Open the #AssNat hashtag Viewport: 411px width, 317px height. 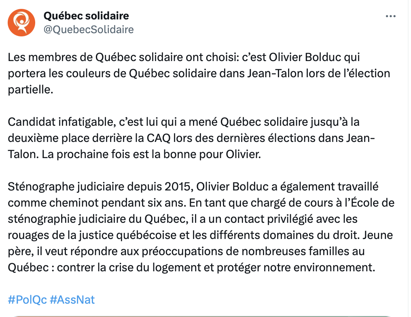(x=72, y=300)
